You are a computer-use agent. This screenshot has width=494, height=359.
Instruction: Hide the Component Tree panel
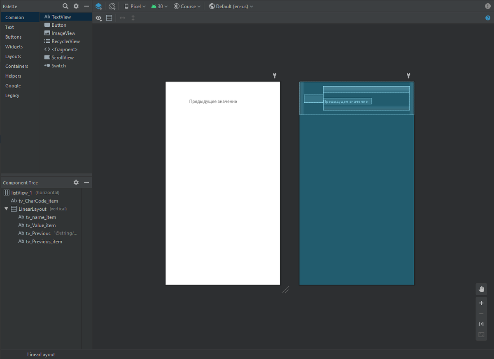click(86, 182)
